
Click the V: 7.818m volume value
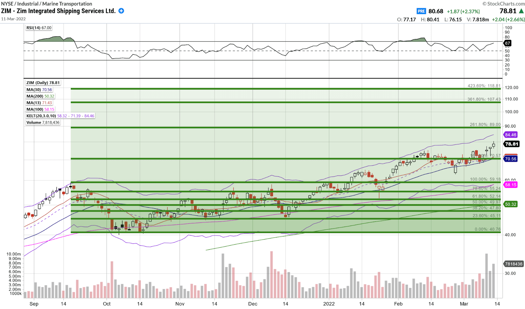[x=478, y=19]
